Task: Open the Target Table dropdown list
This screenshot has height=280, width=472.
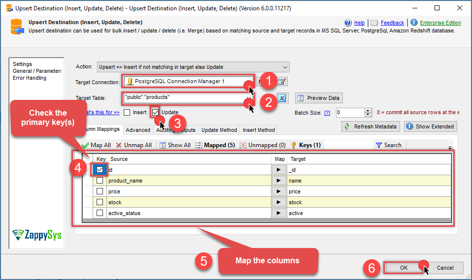Action: click(250, 98)
